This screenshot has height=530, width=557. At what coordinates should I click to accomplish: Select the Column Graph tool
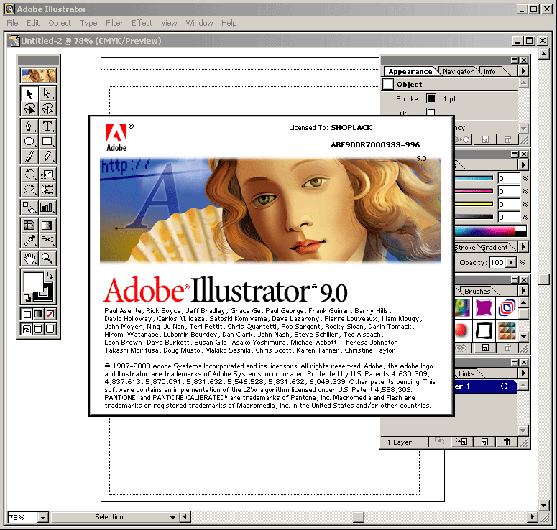pos(47,208)
